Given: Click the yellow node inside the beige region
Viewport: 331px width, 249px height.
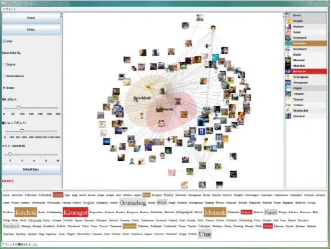Looking at the screenshot, I should tap(149, 86).
